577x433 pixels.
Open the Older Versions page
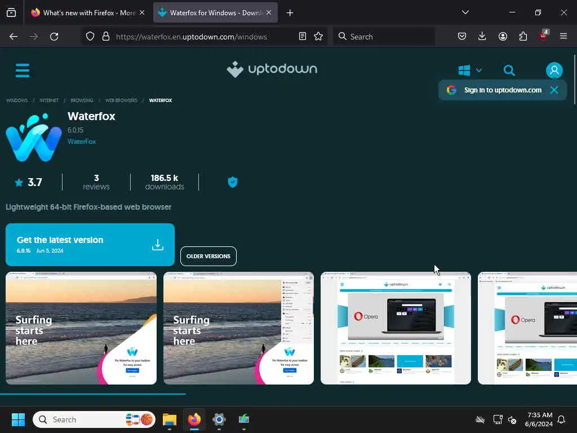pyautogui.click(x=208, y=257)
